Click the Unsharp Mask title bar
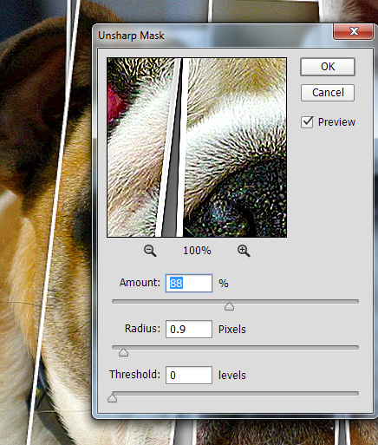The height and width of the screenshot is (445, 378). [214, 36]
